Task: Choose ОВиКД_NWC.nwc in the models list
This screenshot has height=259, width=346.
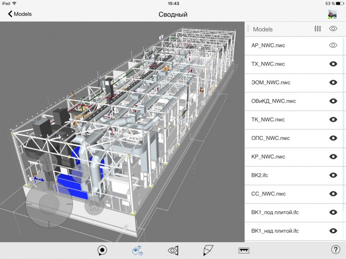Action: click(273, 101)
